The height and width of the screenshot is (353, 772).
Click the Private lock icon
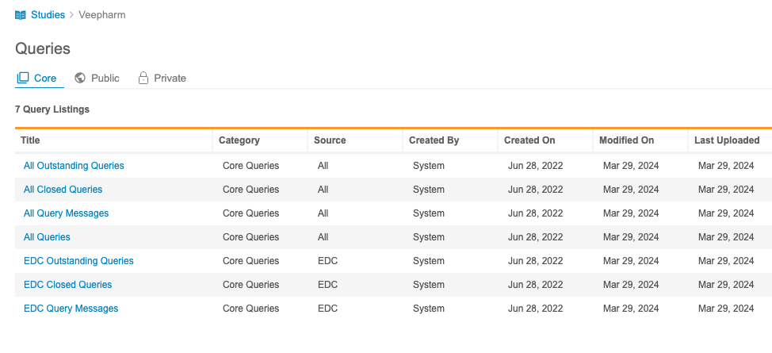(x=143, y=78)
